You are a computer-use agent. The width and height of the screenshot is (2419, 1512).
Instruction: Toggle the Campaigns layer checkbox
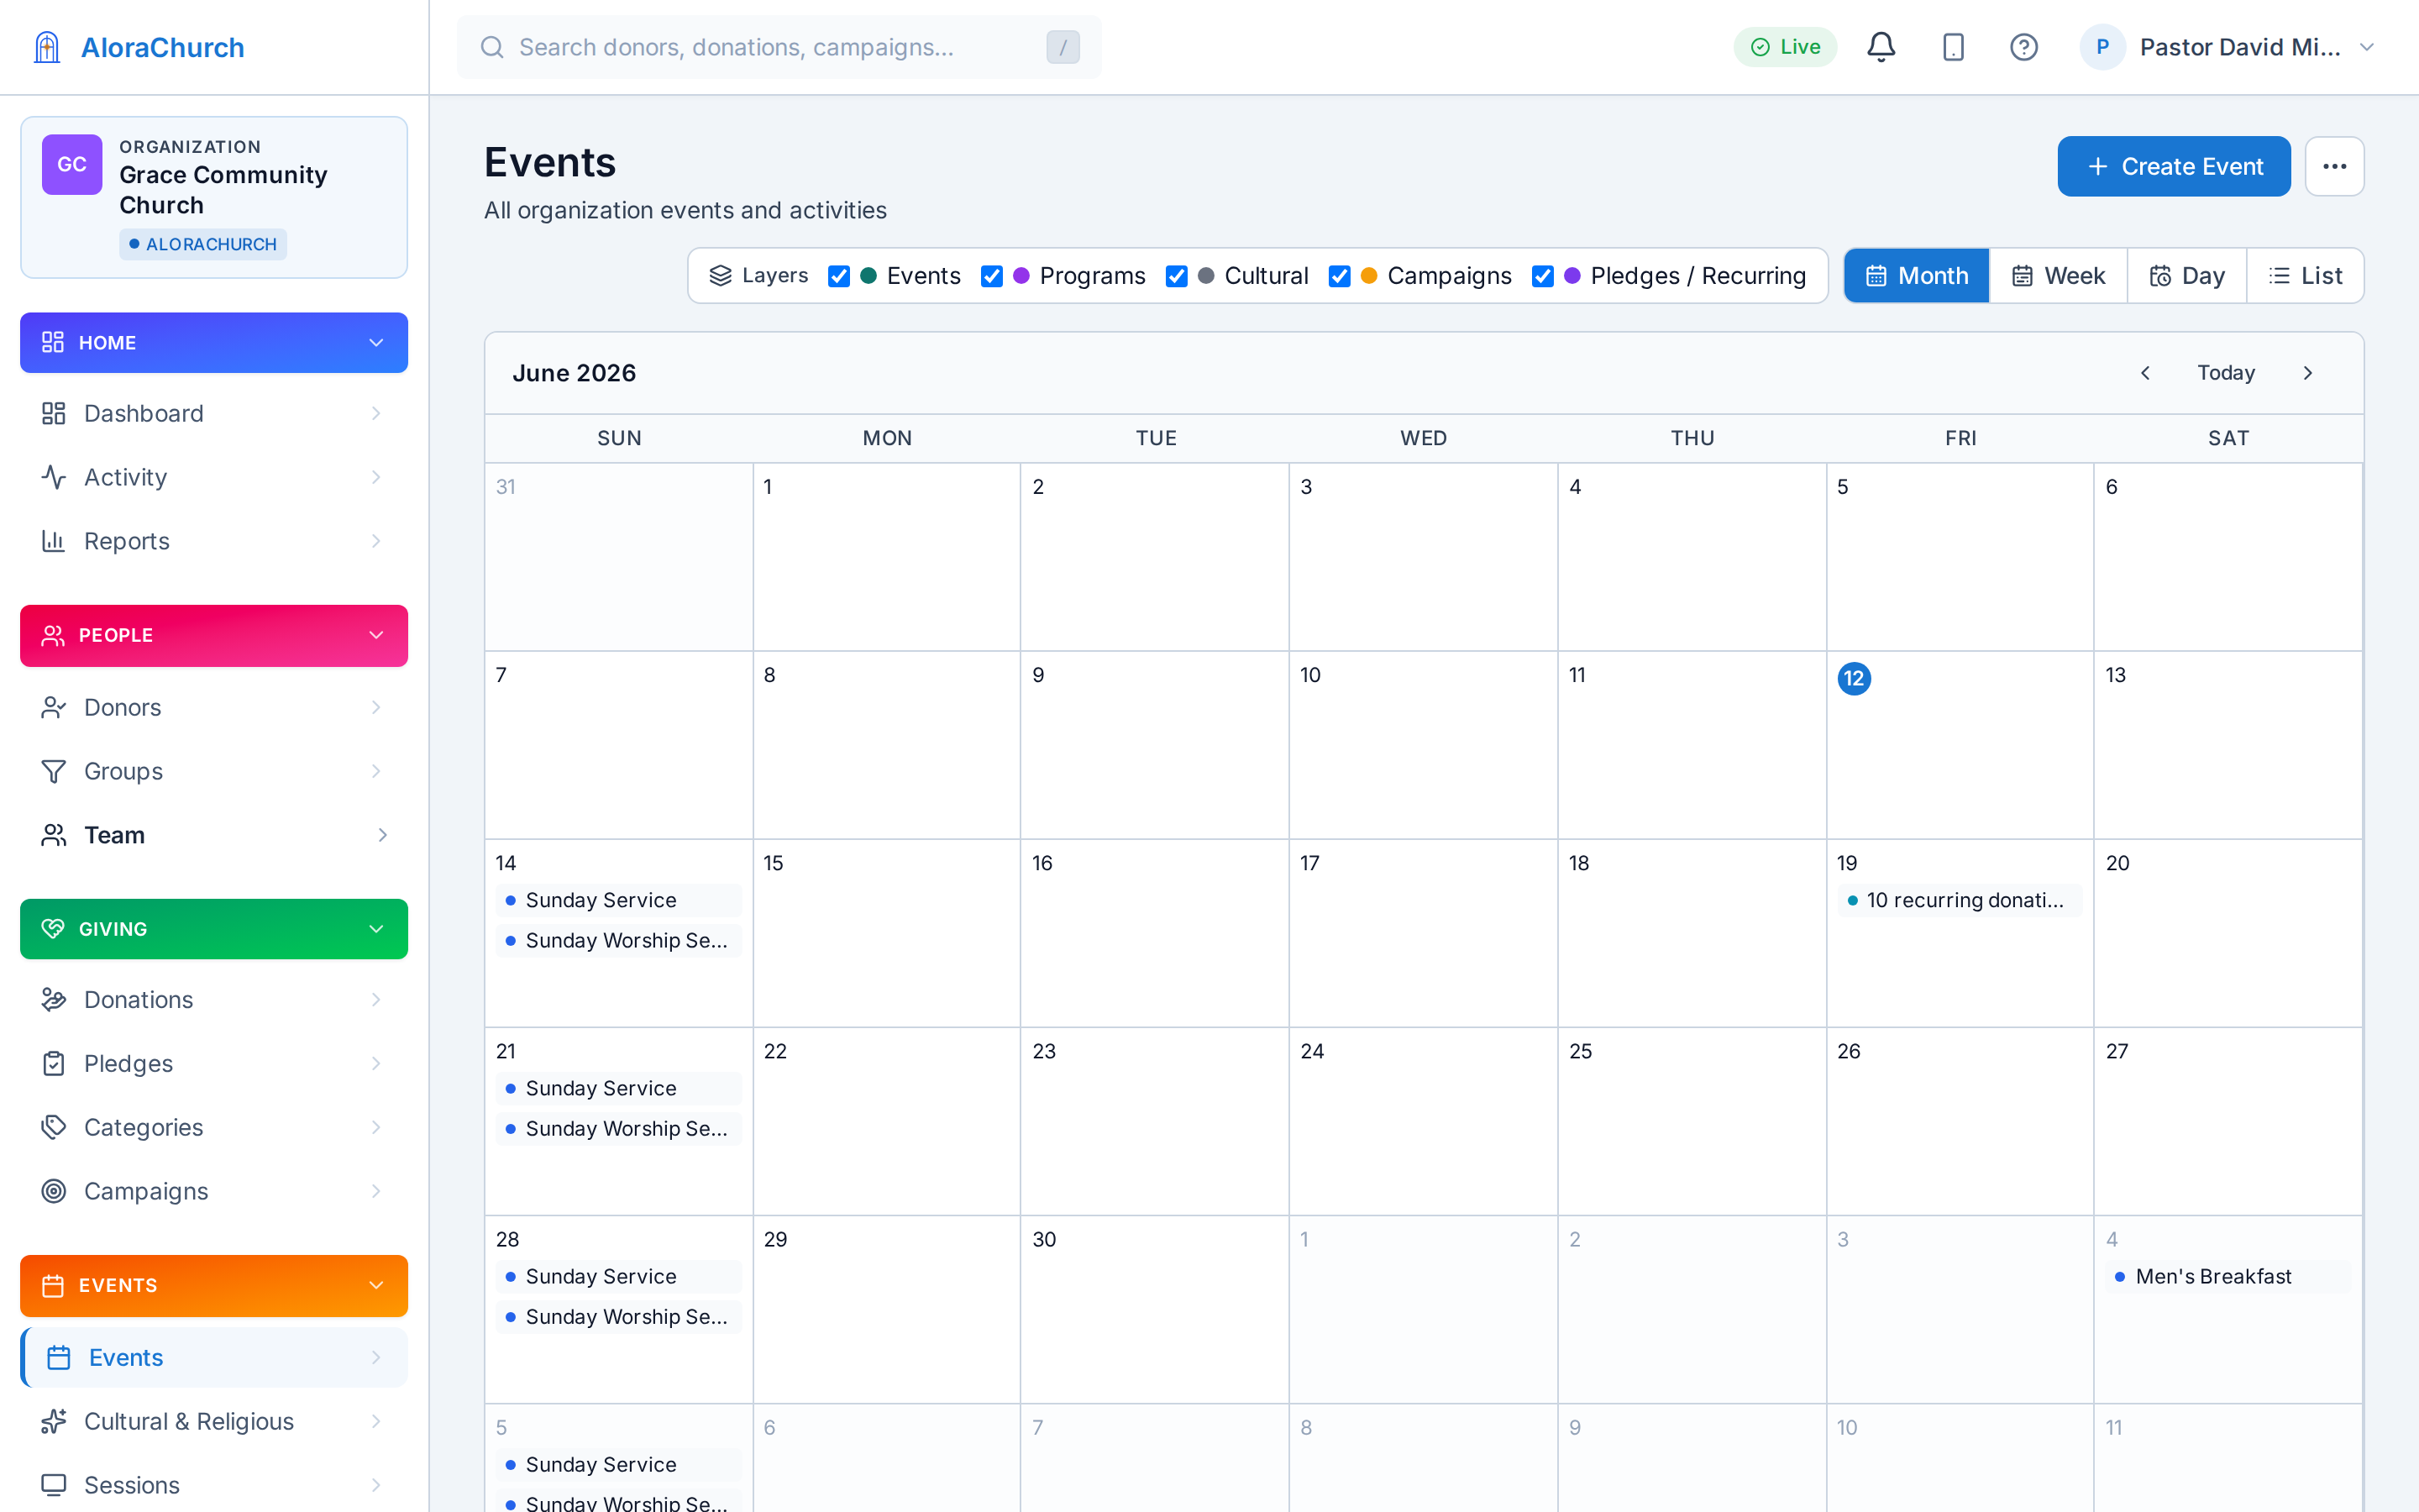1340,276
